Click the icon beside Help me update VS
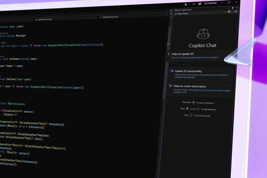Image resolution: width=267 pixels, height=178 pixels. point(168,54)
